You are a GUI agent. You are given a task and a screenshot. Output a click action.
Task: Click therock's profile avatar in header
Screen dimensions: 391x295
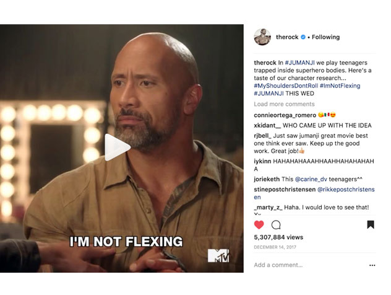(262, 37)
